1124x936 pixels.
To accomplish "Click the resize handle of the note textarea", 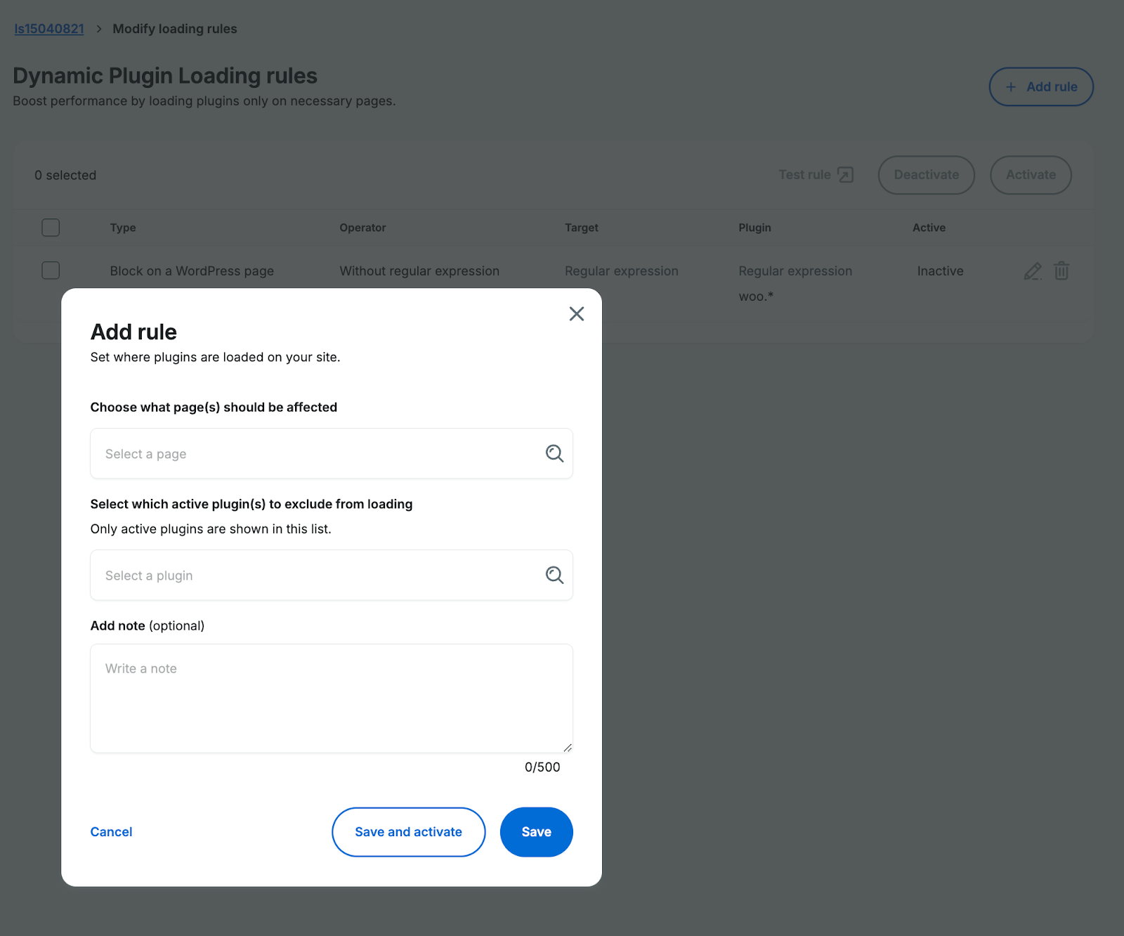I will pyautogui.click(x=568, y=747).
